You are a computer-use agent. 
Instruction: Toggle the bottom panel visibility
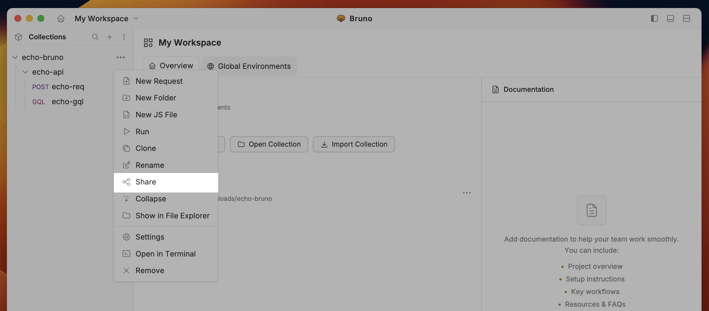pyautogui.click(x=671, y=18)
